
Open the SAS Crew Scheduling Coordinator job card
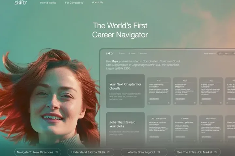point(159,91)
